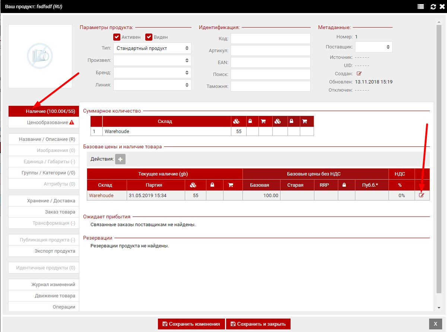447x332 pixels.
Task: Click edit icon in the Warehoude price row
Action: click(422, 195)
